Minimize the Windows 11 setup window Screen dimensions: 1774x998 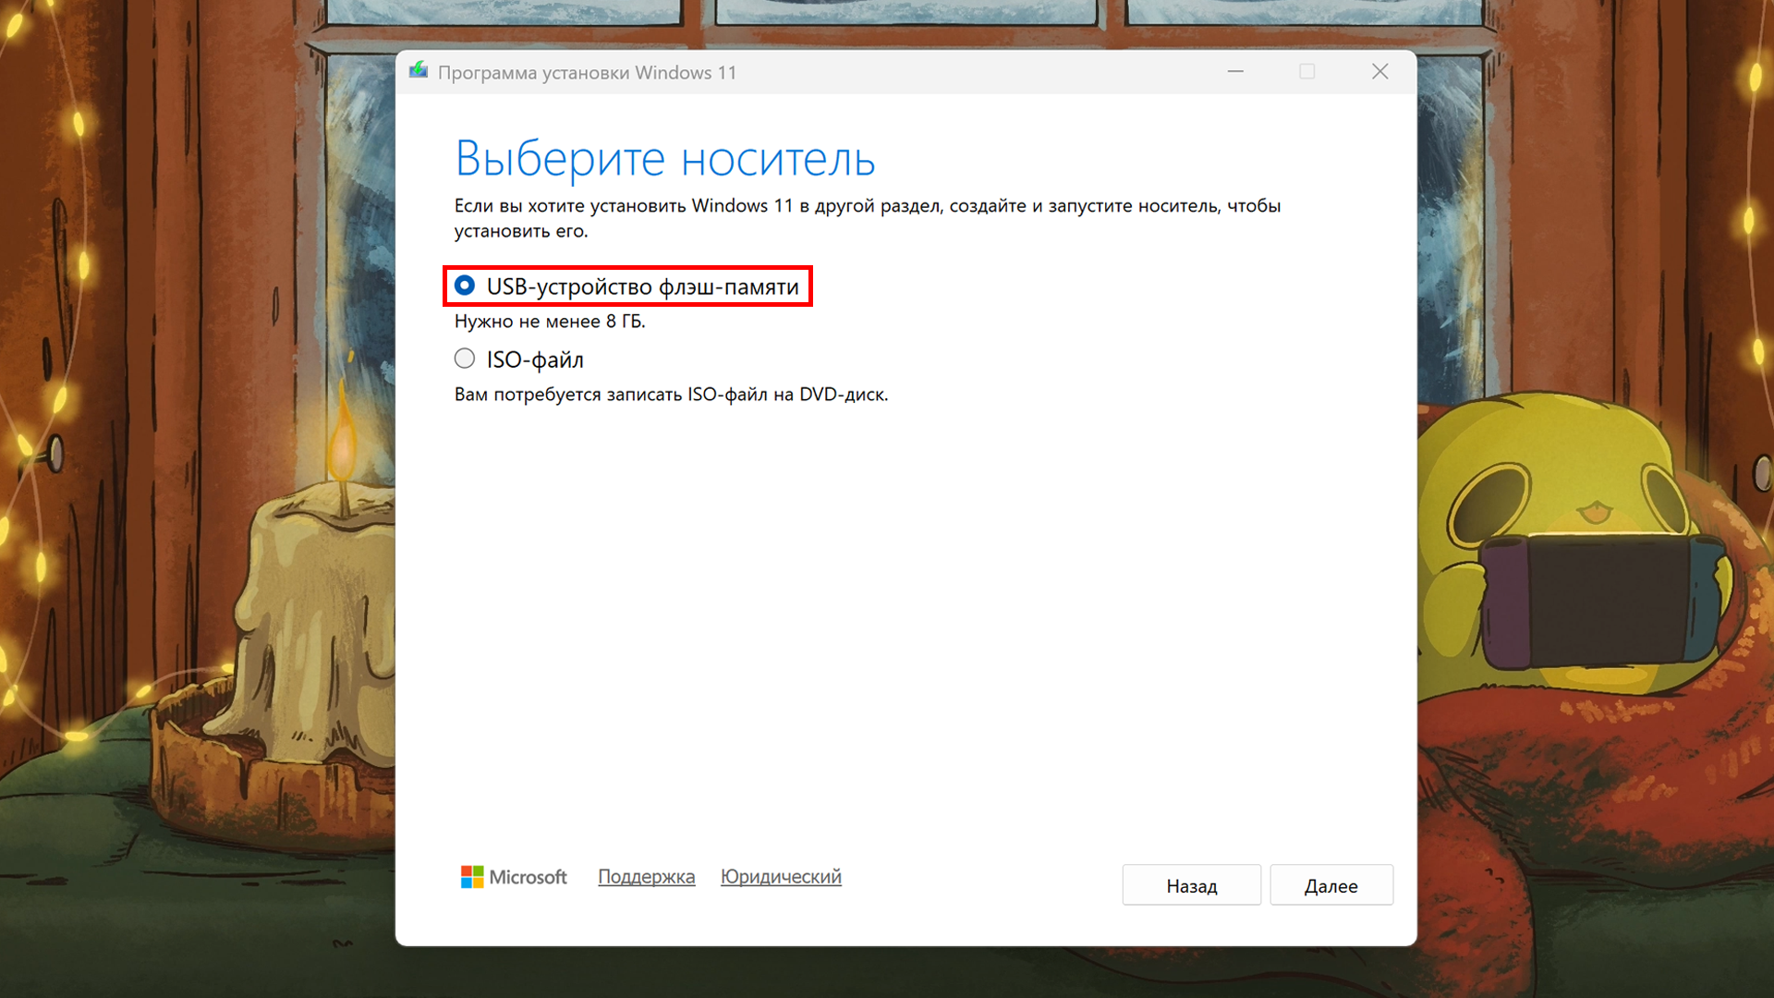(x=1235, y=72)
